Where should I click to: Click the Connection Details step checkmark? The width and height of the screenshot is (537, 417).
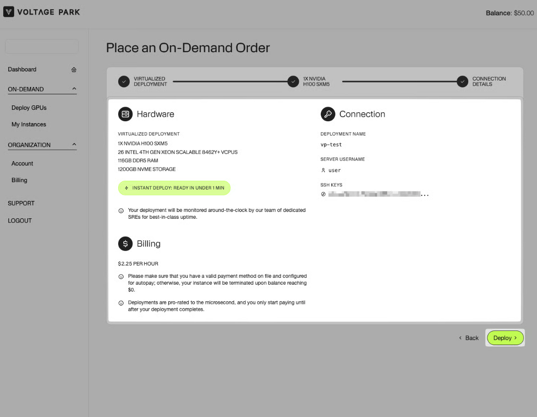[x=463, y=81]
